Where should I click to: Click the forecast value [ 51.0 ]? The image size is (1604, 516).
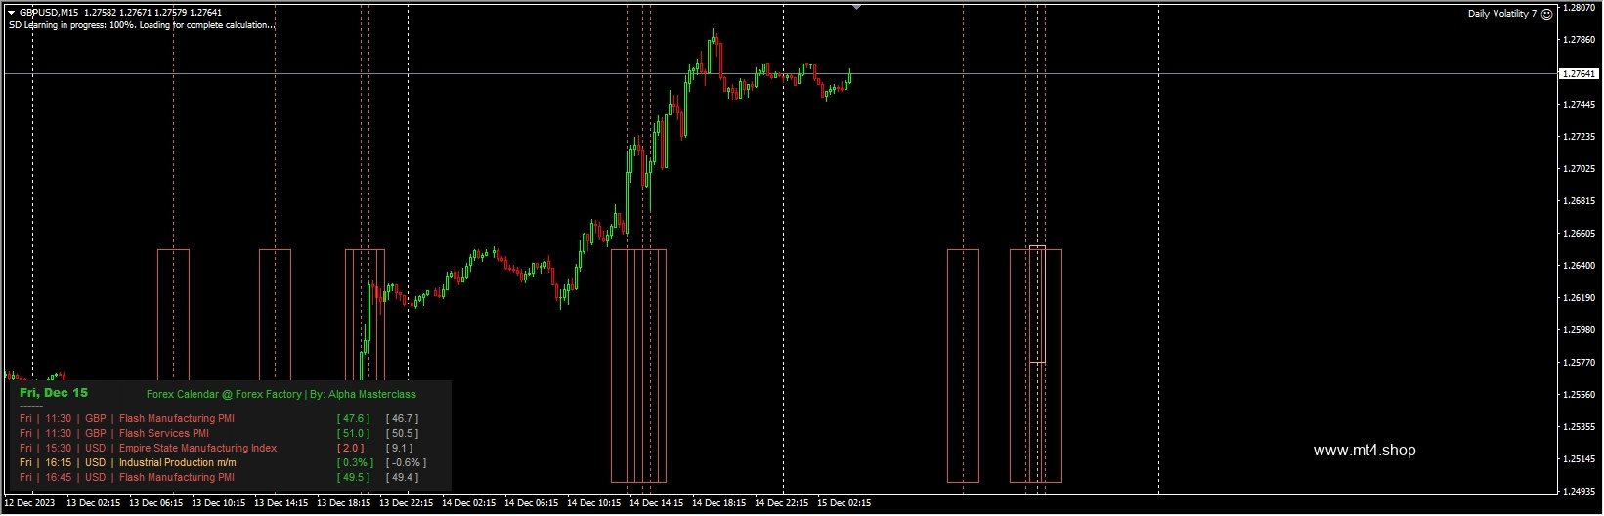[x=354, y=433]
